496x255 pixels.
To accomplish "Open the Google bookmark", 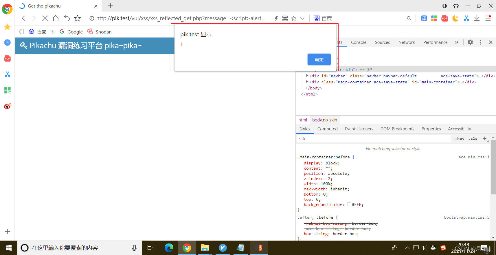I will point(71,32).
